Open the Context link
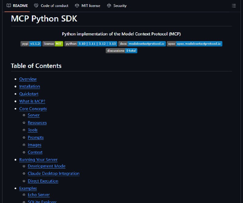Screen dimensions: 243x203 pos(35,152)
